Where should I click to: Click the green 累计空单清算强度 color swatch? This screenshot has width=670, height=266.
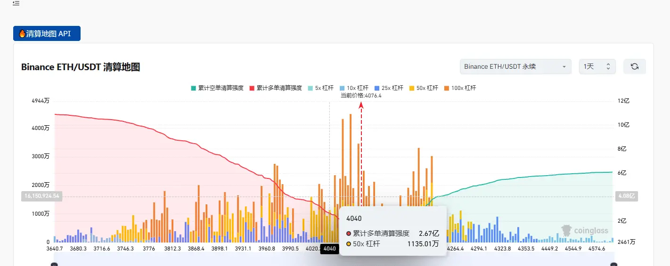tap(194, 88)
